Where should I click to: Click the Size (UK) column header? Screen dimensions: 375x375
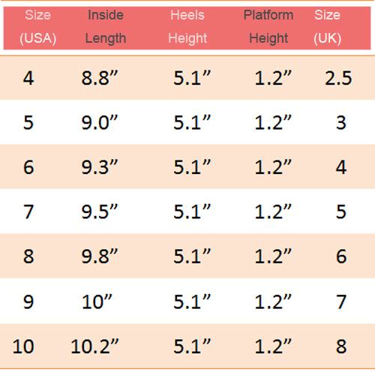(x=327, y=27)
